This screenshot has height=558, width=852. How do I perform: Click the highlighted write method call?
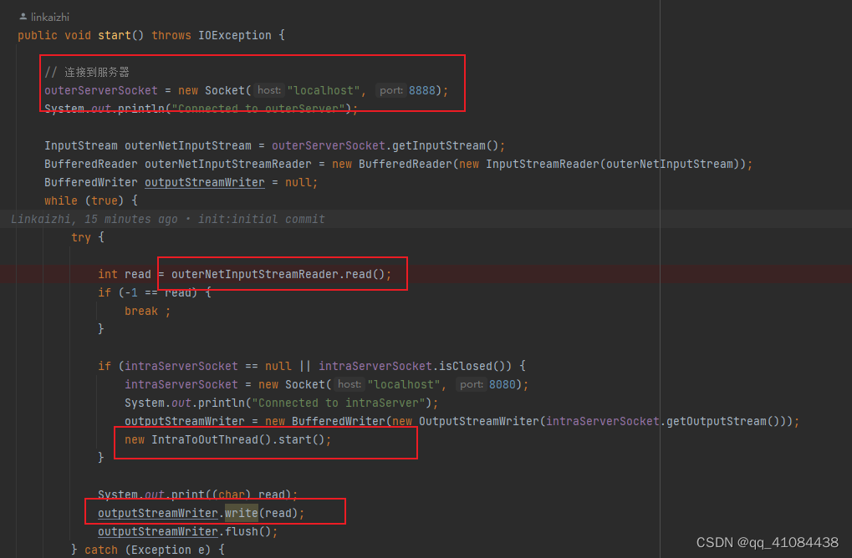(242, 513)
